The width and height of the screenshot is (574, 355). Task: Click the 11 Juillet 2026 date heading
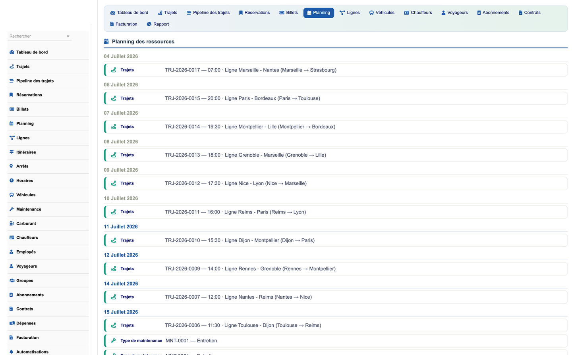click(121, 227)
